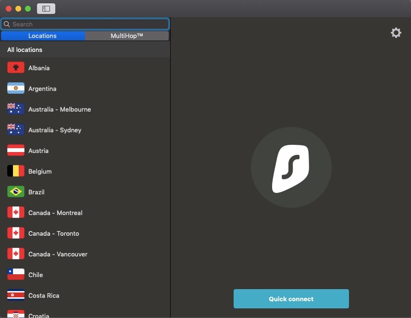Viewport: 411px width, 318px height.
Task: Click the Albania flag icon
Action: (16, 68)
